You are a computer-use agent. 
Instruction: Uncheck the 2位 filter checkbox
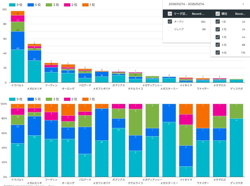[218, 29]
